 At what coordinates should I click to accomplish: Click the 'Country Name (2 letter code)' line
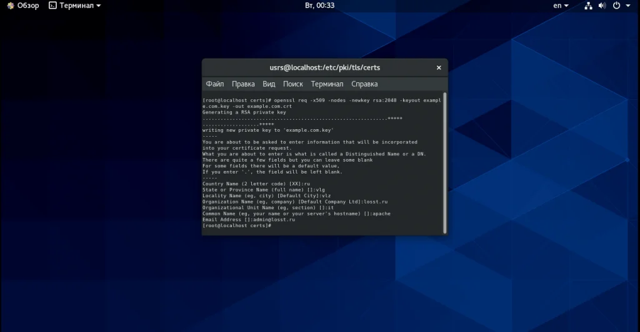click(x=256, y=183)
